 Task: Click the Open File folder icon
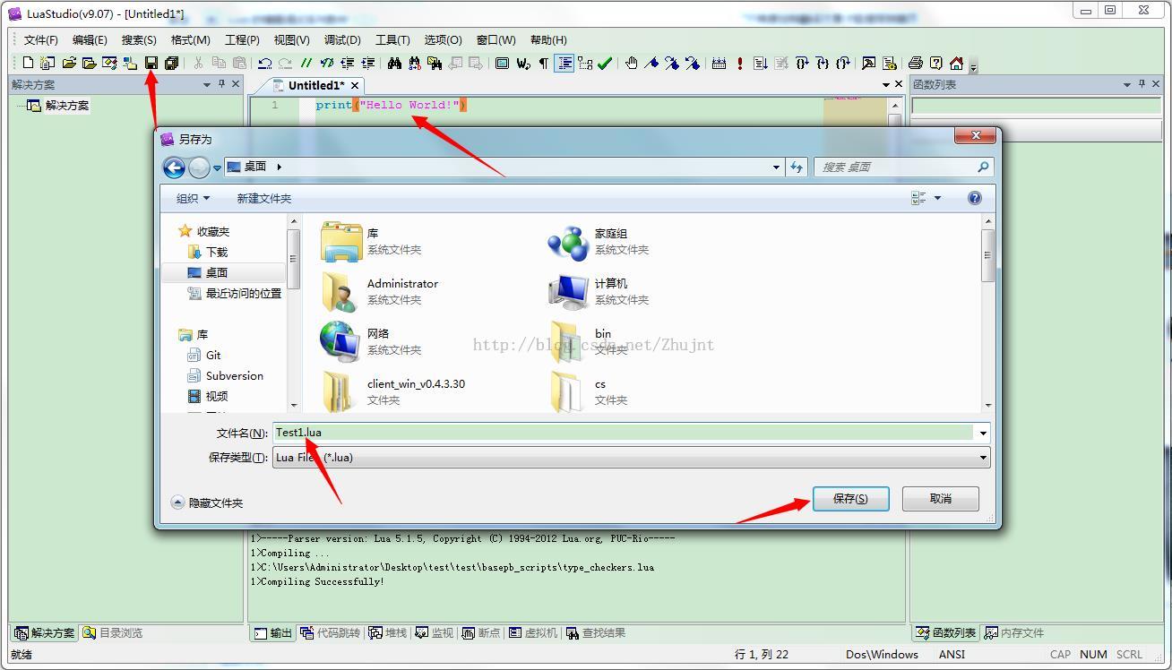(x=69, y=63)
